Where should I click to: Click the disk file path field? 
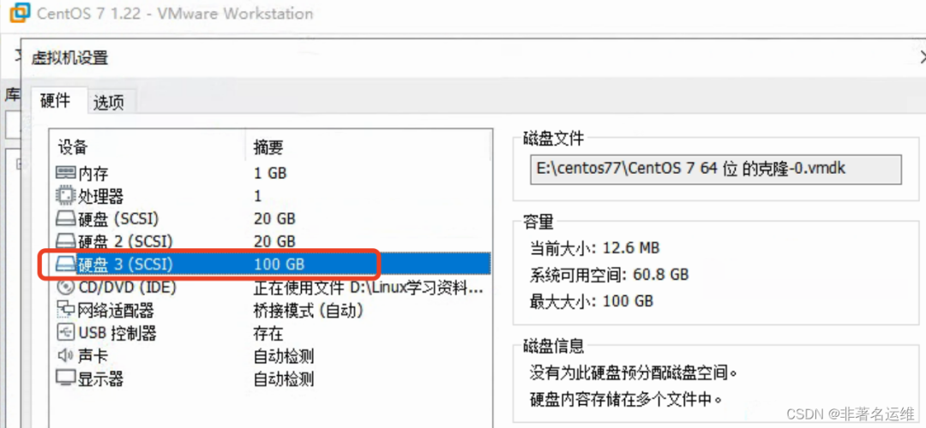(716, 169)
